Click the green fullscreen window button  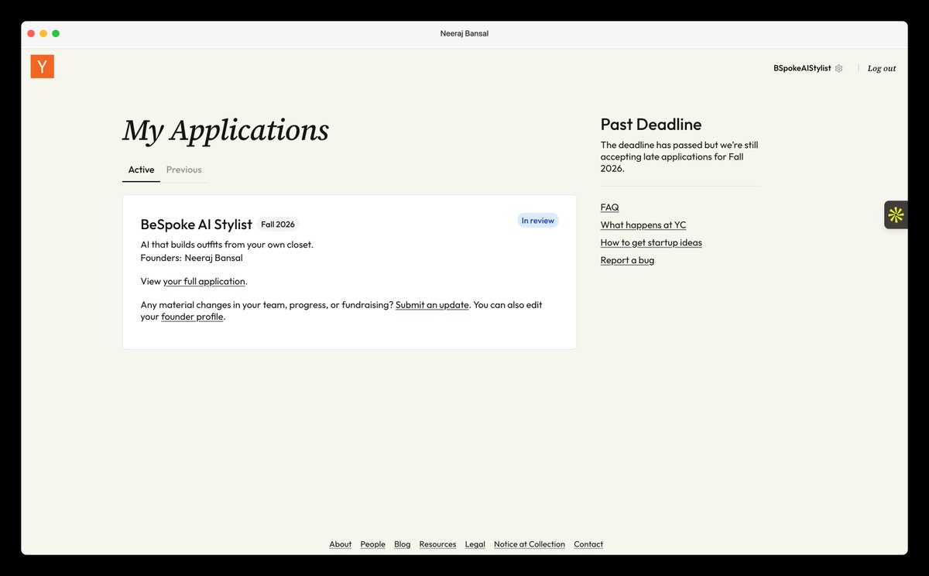(56, 33)
